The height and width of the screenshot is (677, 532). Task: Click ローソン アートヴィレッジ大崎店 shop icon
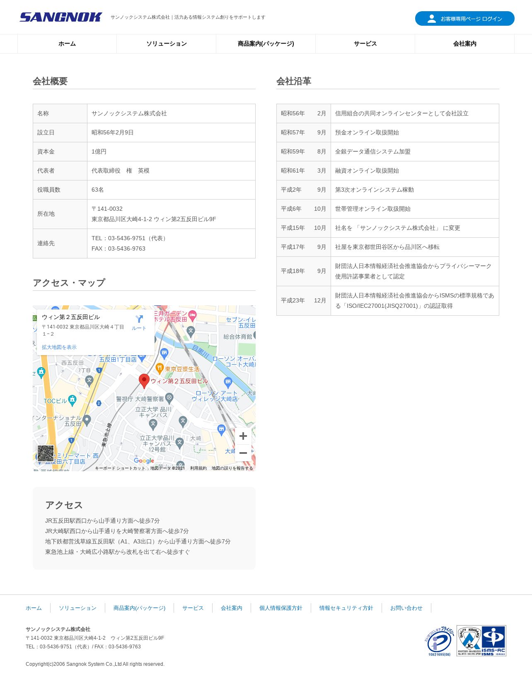(x=228, y=382)
